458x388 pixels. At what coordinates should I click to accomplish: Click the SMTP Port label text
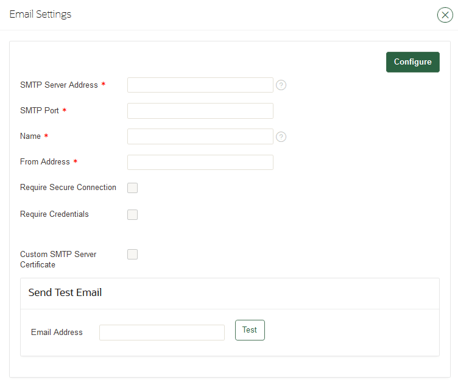click(x=39, y=111)
